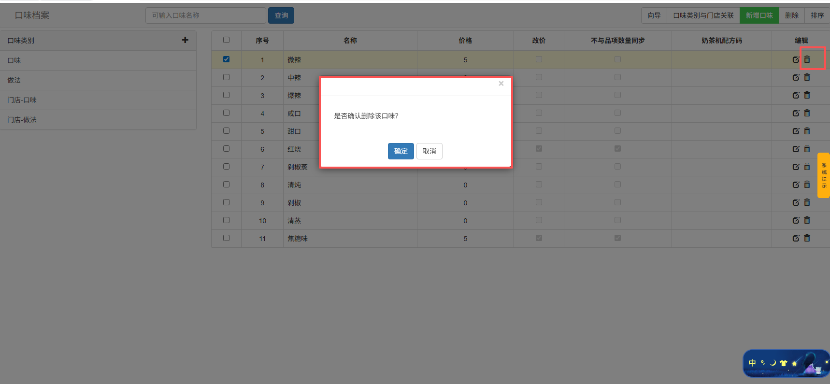Open 门店-口味 category
Image resolution: width=830 pixels, height=384 pixels.
pos(98,100)
